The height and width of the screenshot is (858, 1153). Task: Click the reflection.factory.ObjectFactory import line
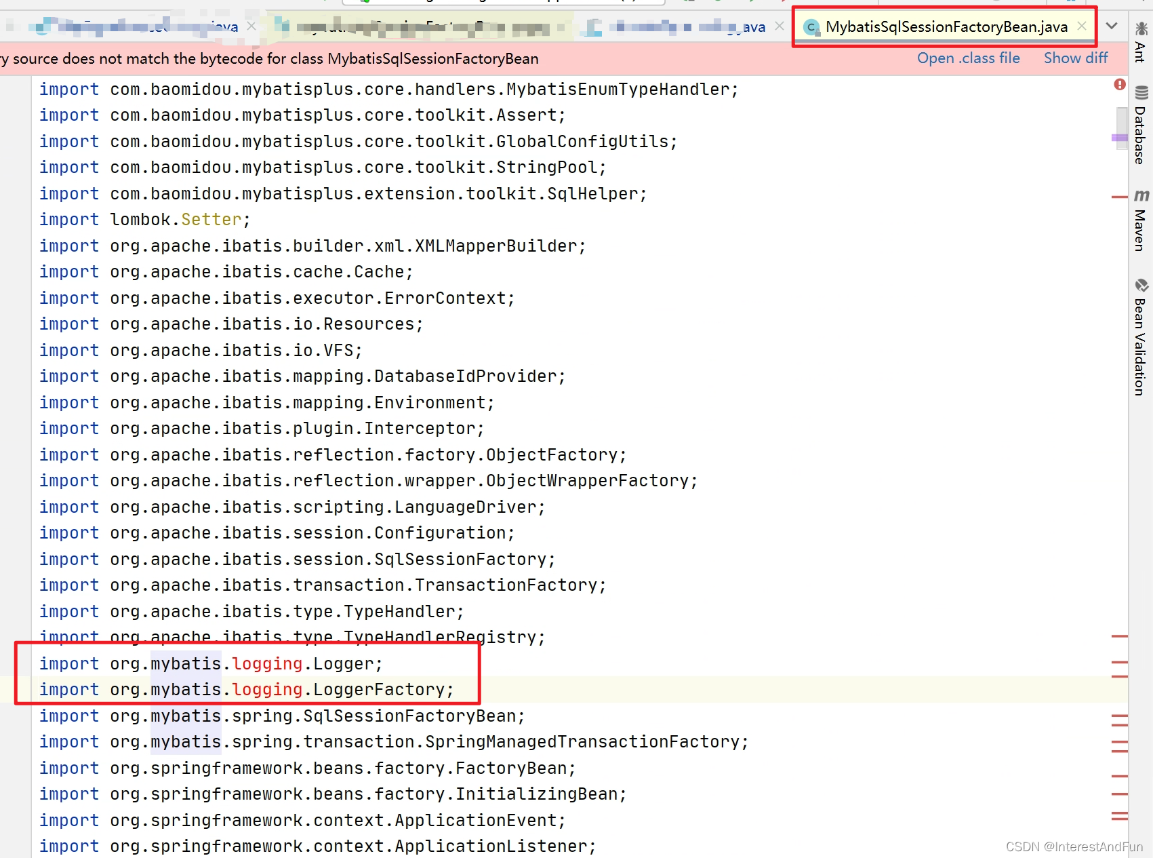(x=333, y=455)
